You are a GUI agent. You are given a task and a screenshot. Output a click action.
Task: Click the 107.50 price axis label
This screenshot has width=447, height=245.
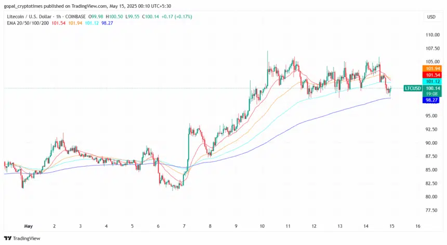[x=432, y=48]
